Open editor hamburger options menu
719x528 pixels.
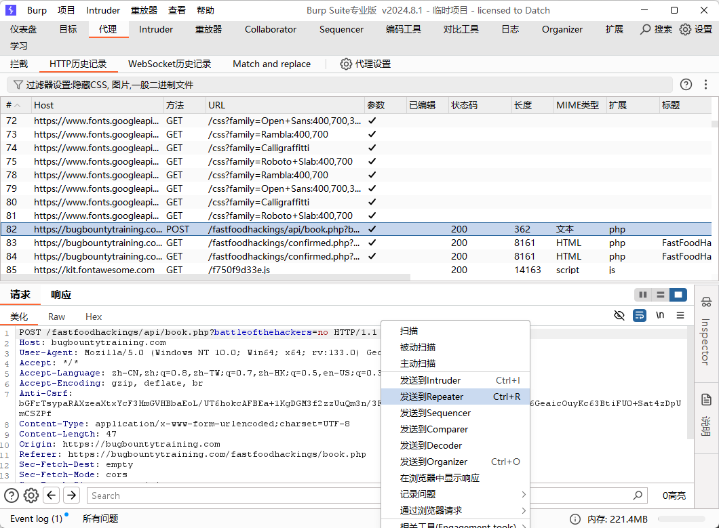[680, 315]
